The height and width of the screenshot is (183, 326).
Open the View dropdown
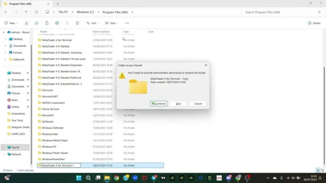(112, 23)
